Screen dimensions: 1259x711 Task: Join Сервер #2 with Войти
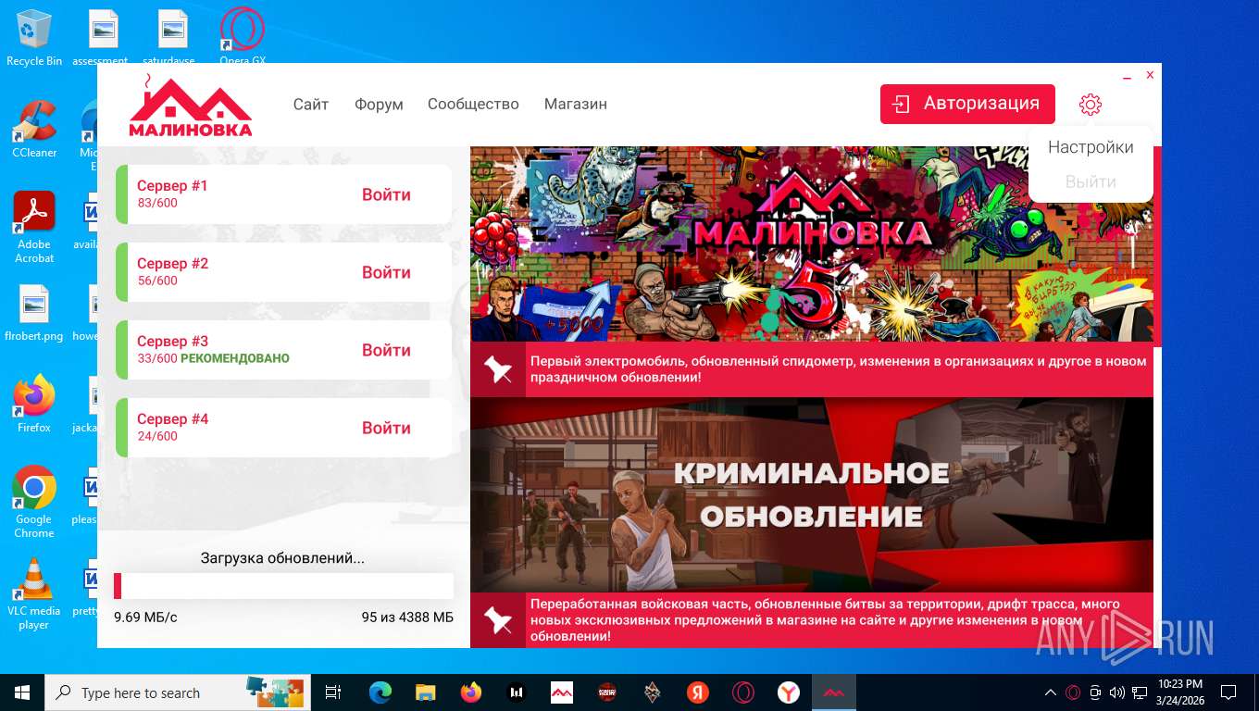pyautogui.click(x=386, y=272)
